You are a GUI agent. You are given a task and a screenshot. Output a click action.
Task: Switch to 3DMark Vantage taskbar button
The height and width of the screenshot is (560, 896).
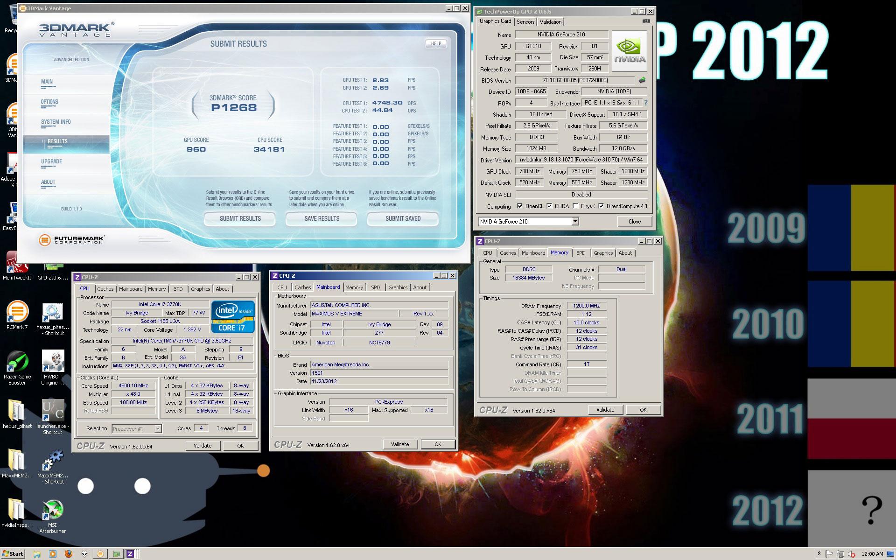click(x=100, y=554)
